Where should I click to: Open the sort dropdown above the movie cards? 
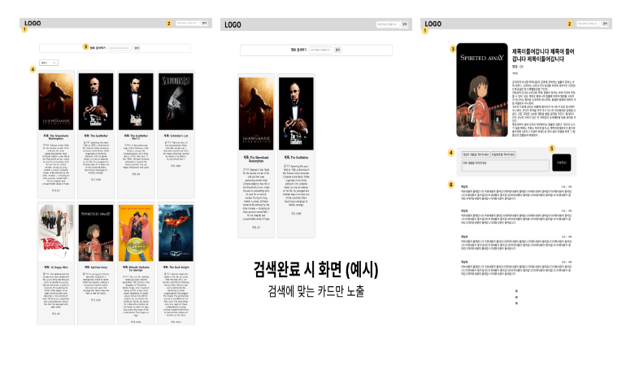[x=49, y=63]
